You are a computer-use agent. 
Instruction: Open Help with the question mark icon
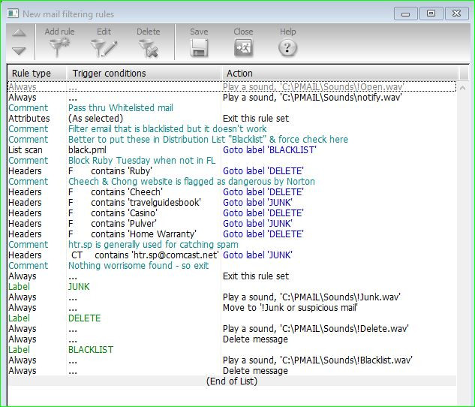coord(287,48)
